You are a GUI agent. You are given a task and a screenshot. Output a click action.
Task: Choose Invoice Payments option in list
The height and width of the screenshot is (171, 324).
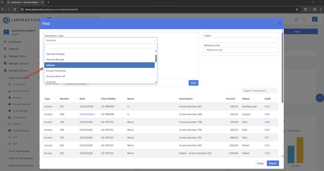99,71
